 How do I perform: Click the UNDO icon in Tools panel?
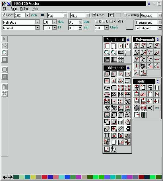pos(143,108)
